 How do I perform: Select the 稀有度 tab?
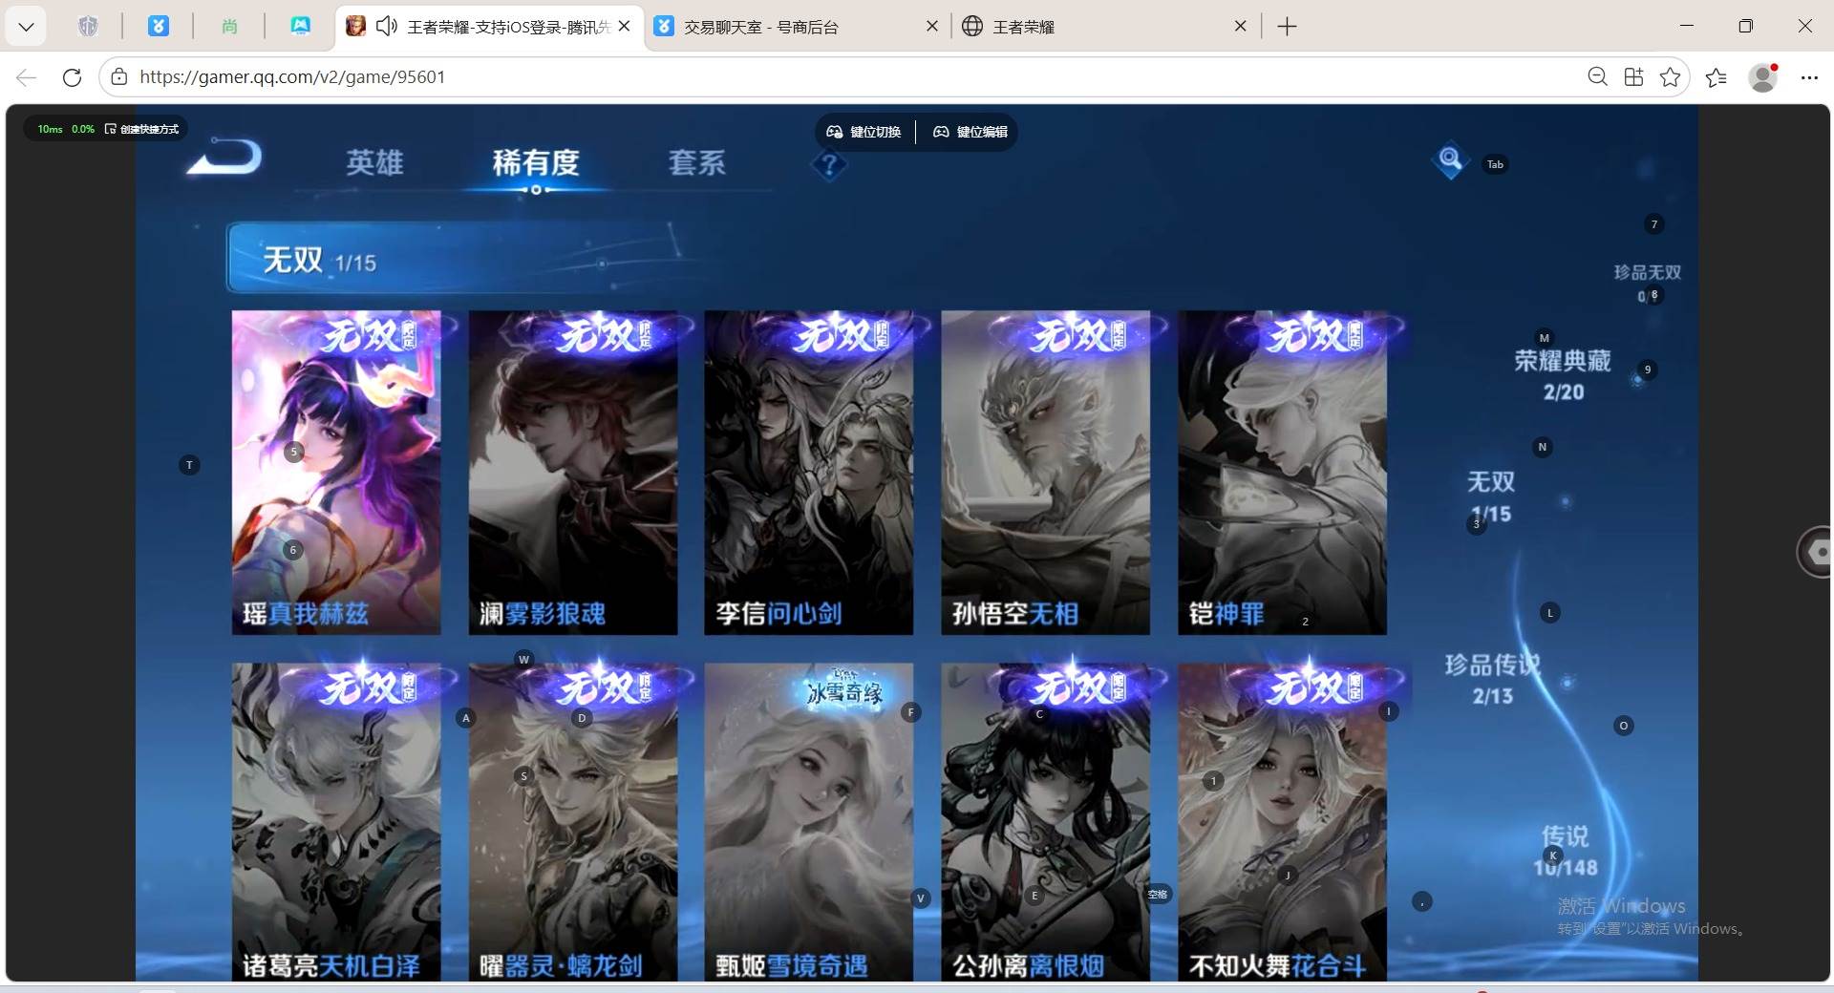pos(536,162)
